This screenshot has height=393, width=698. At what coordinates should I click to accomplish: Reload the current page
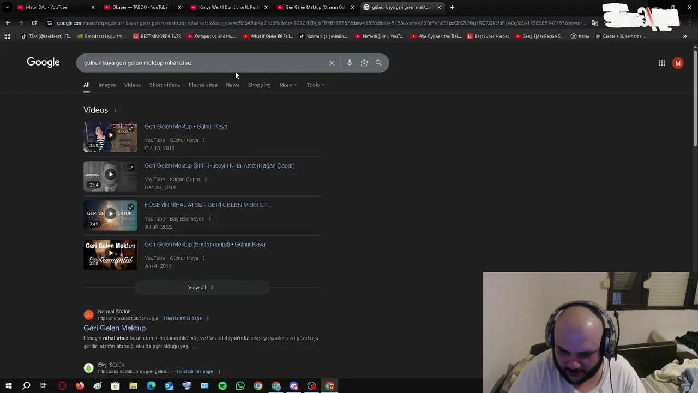coord(34,23)
